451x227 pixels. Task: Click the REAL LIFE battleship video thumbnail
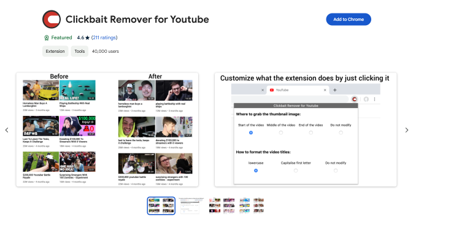click(x=77, y=90)
